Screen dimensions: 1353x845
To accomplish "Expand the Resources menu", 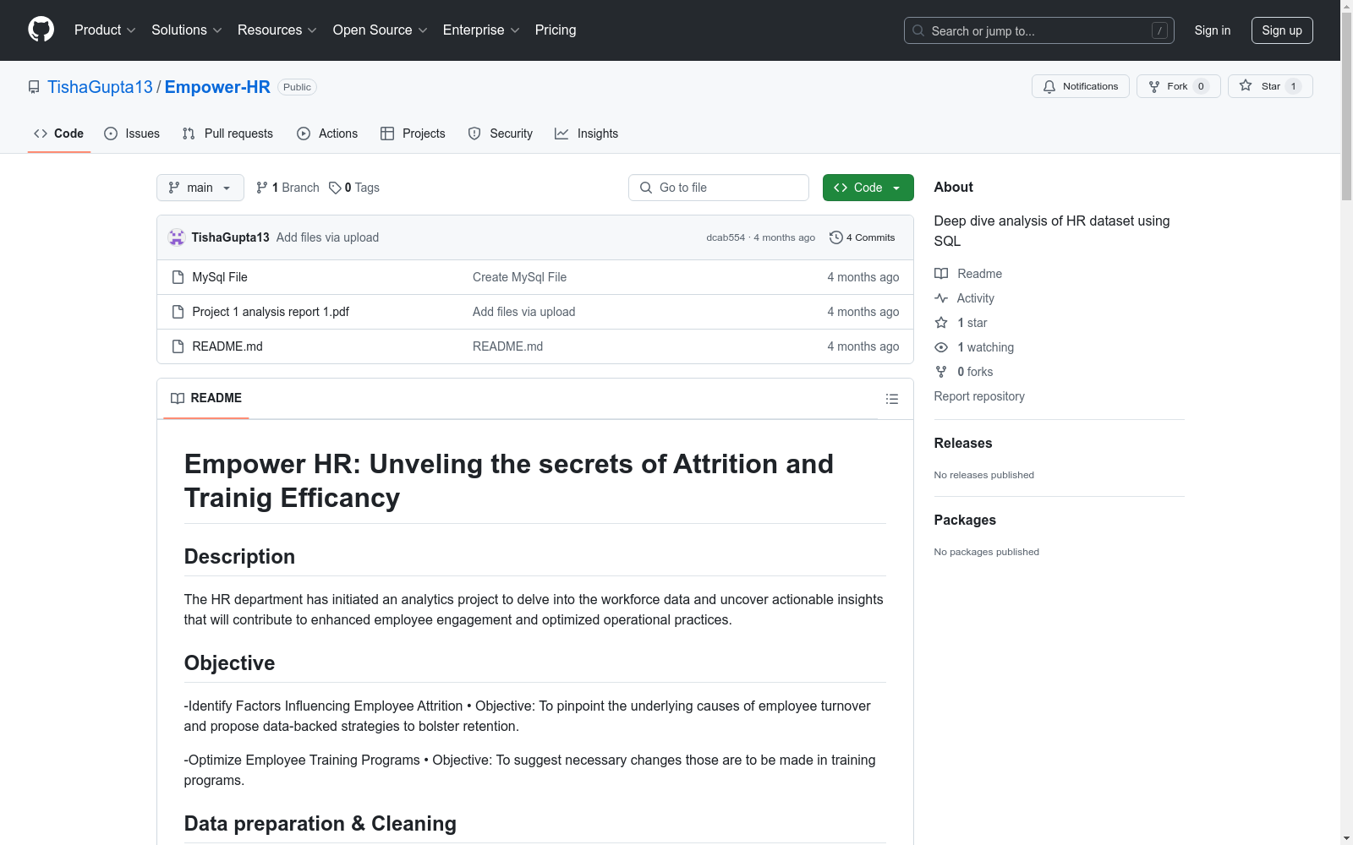I will pyautogui.click(x=277, y=30).
